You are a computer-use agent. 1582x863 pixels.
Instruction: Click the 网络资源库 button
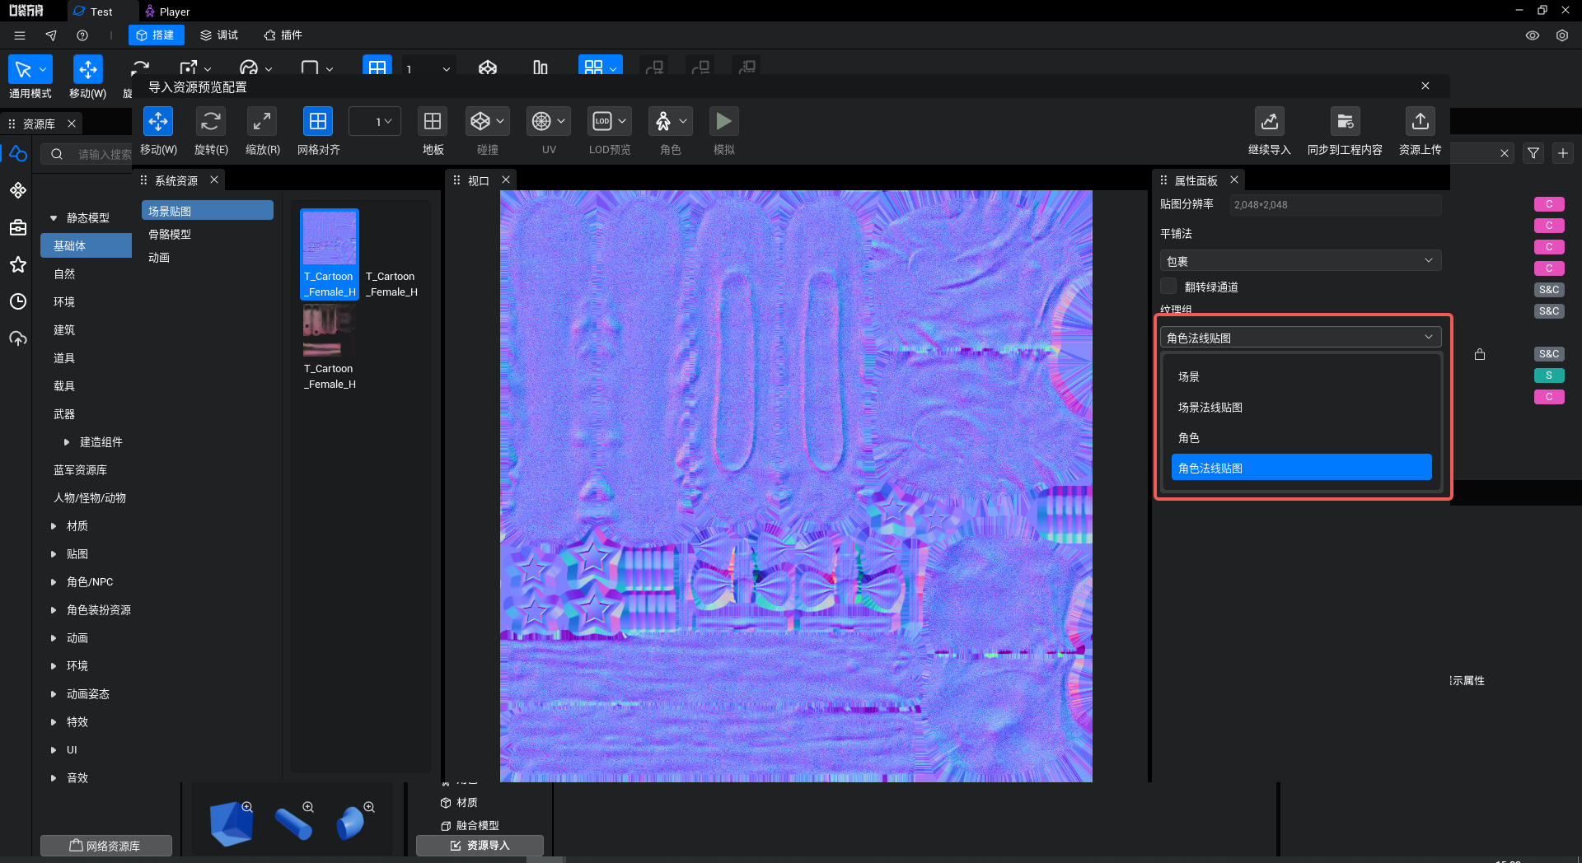point(105,846)
